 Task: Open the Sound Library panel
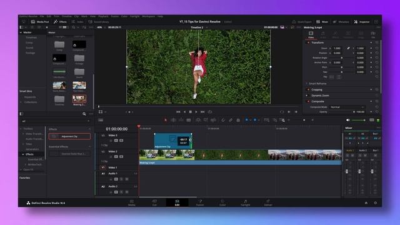pyautogui.click(x=99, y=22)
